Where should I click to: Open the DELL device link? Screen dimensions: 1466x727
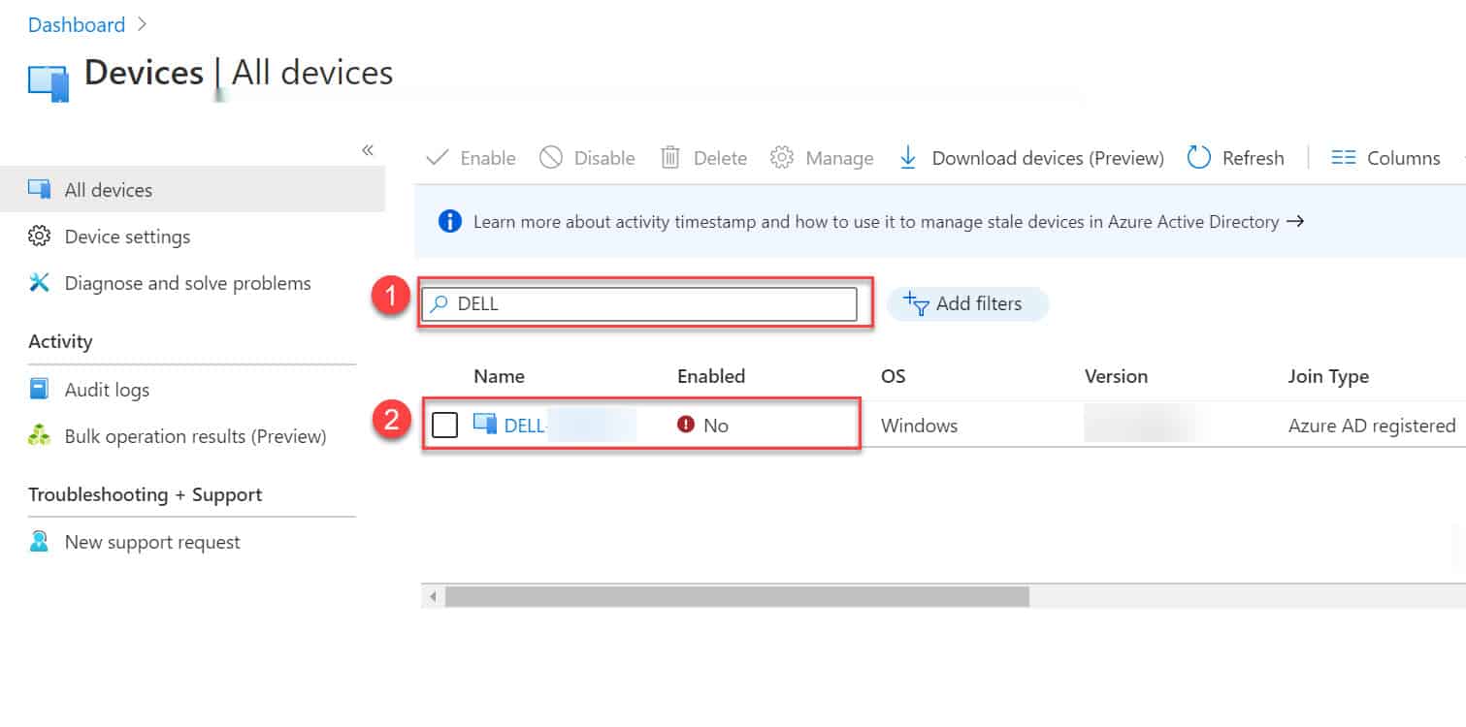pyautogui.click(x=526, y=425)
